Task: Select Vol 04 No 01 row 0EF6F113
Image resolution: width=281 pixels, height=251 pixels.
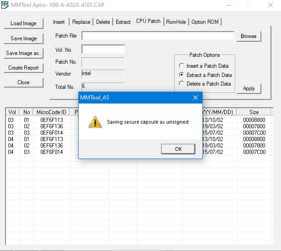Action: (139, 139)
